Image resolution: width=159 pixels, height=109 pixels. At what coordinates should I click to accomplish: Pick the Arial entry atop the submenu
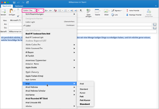[x=85, y=84]
